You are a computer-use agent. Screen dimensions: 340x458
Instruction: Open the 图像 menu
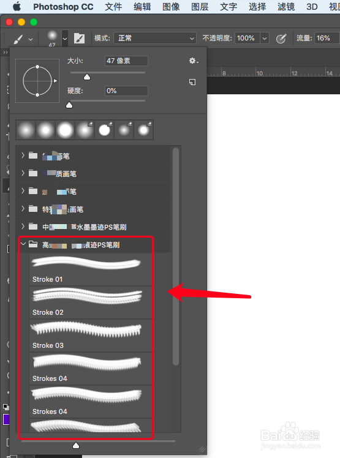point(171,7)
